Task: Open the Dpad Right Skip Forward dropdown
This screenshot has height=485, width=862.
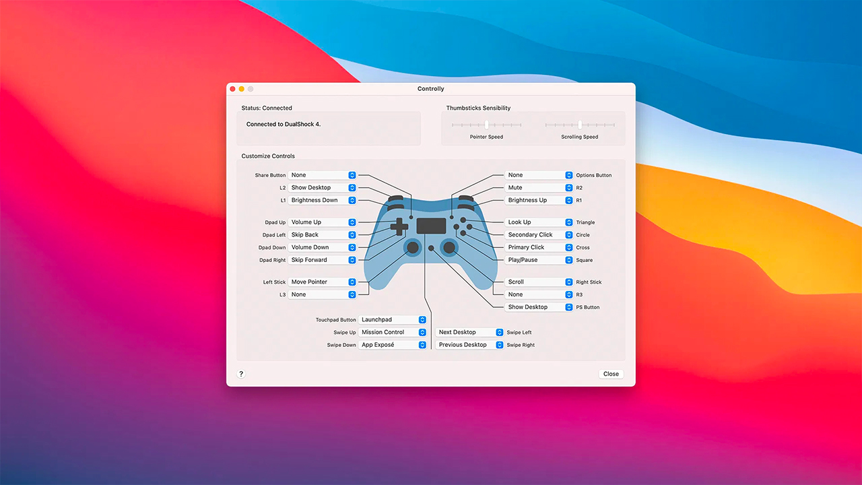Action: tap(323, 260)
